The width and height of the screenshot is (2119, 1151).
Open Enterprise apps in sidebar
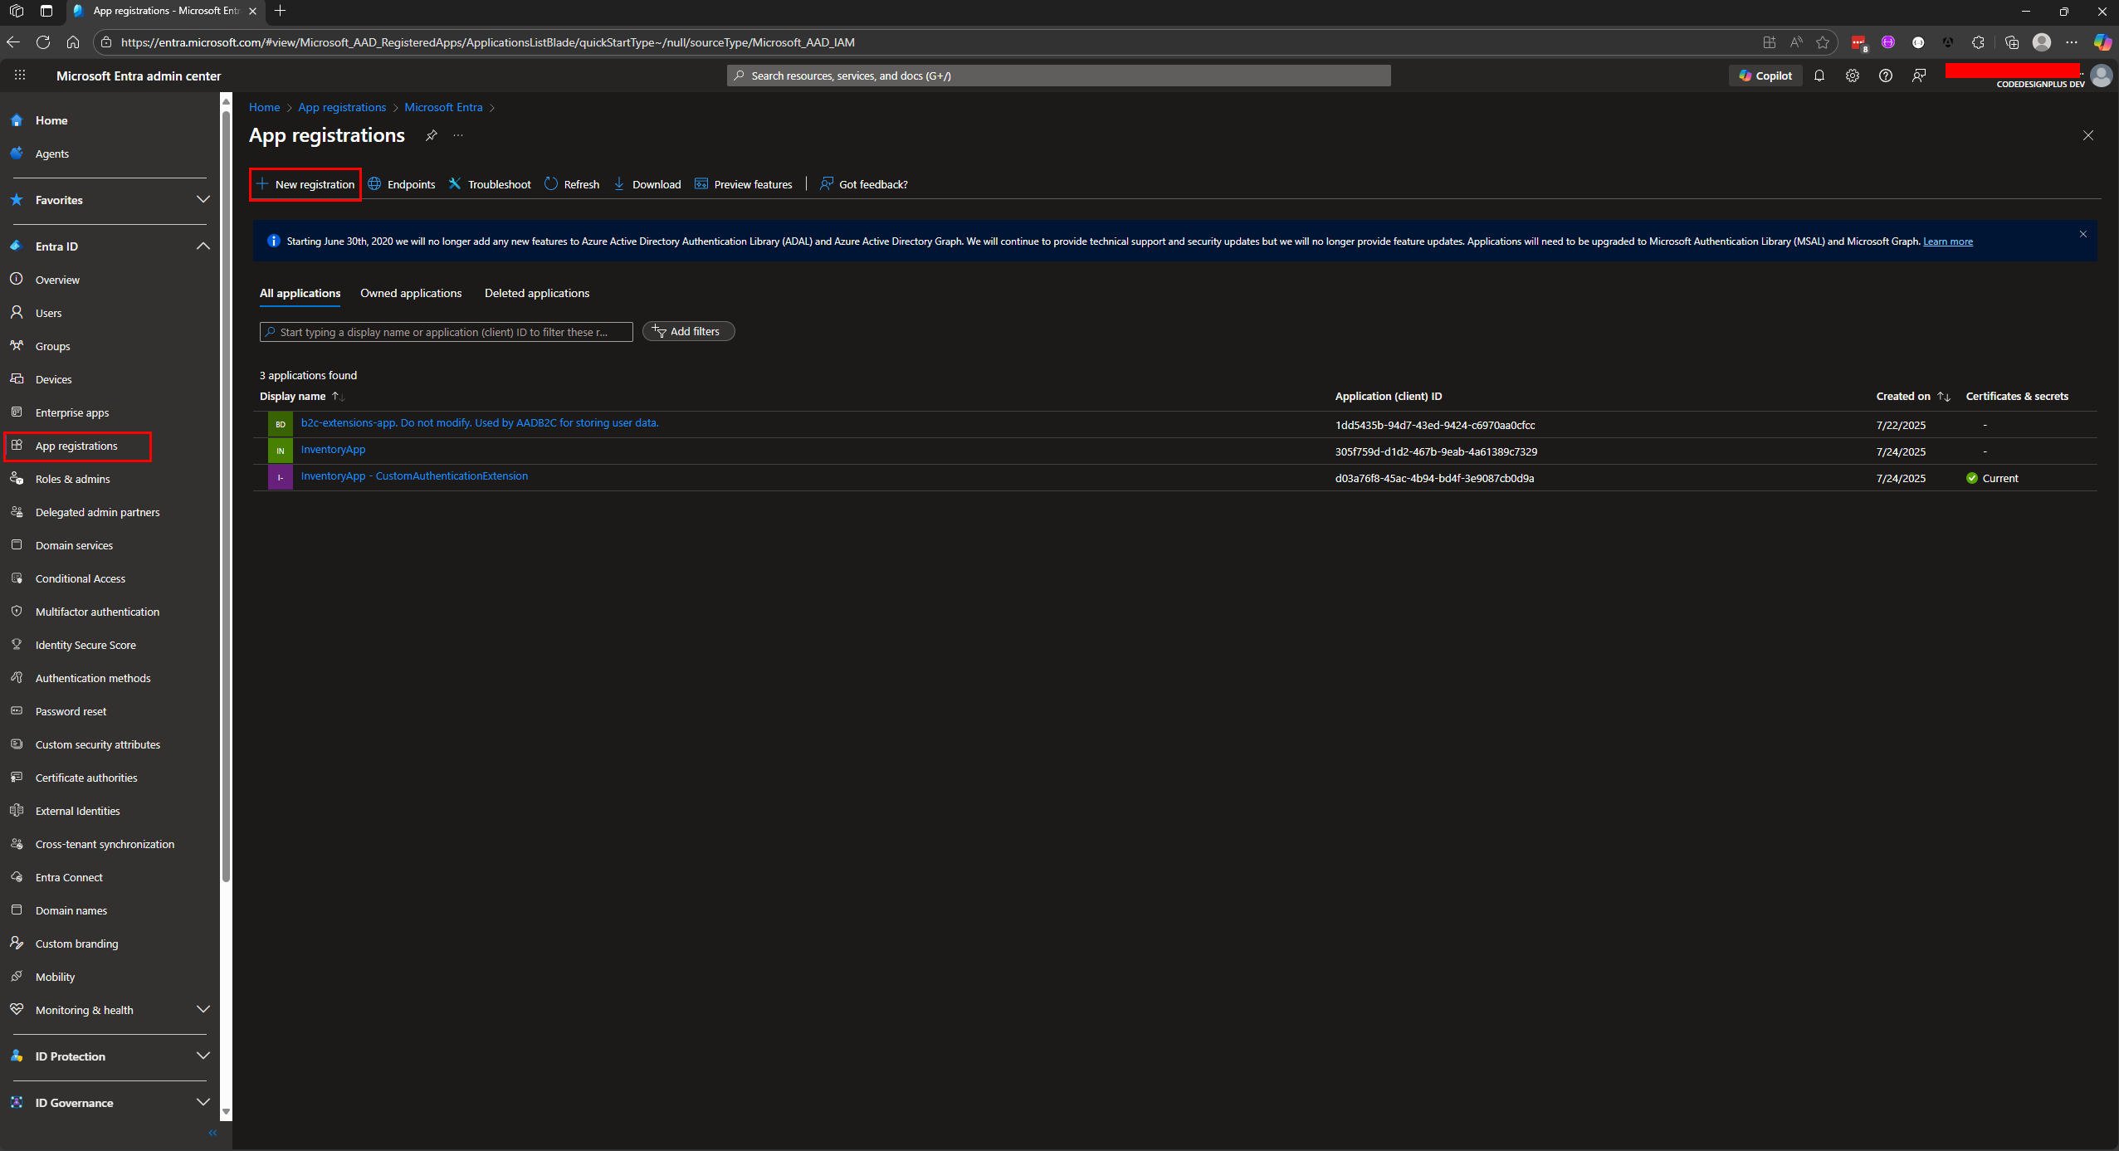72,412
